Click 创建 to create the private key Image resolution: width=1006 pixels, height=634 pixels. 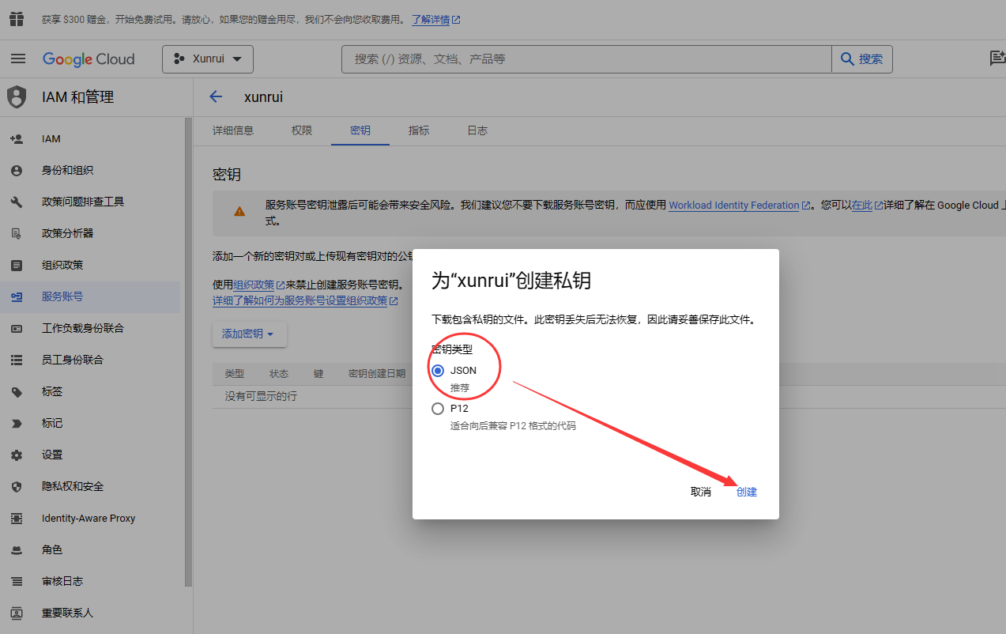pyautogui.click(x=747, y=492)
